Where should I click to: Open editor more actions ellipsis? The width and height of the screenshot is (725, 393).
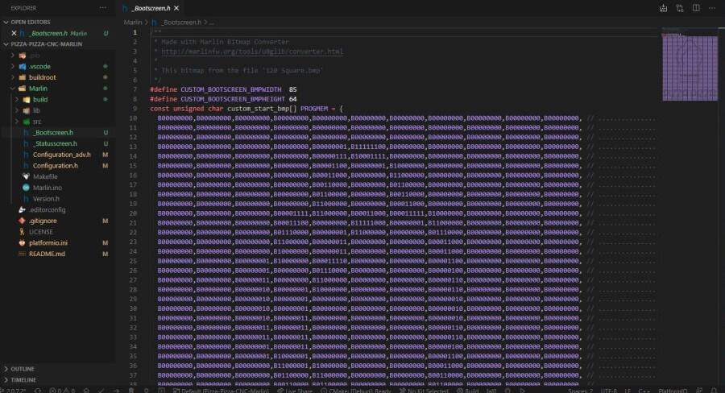click(712, 8)
